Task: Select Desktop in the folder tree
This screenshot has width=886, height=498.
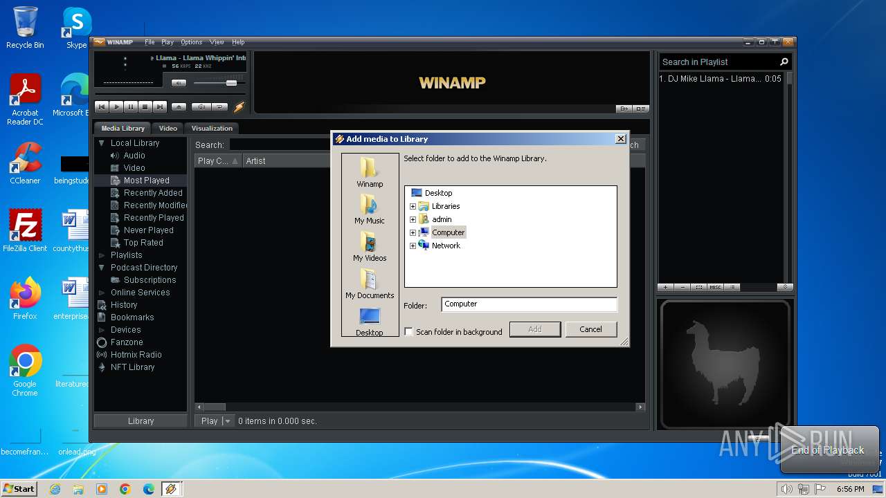Action: coord(438,193)
